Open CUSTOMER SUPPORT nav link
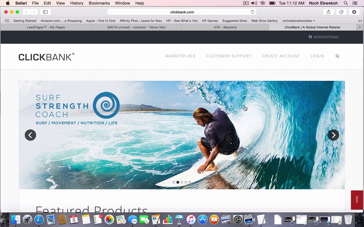This screenshot has width=364, height=227. (x=229, y=56)
